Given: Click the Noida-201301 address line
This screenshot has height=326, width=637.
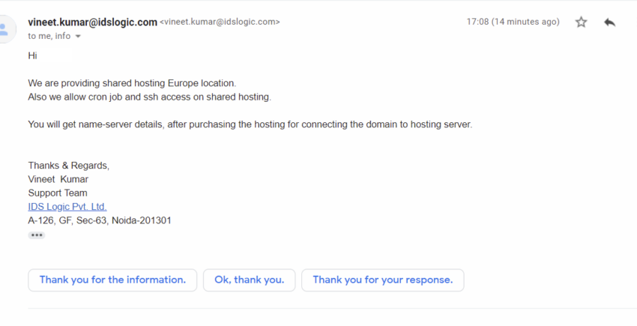Looking at the screenshot, I should pos(100,220).
